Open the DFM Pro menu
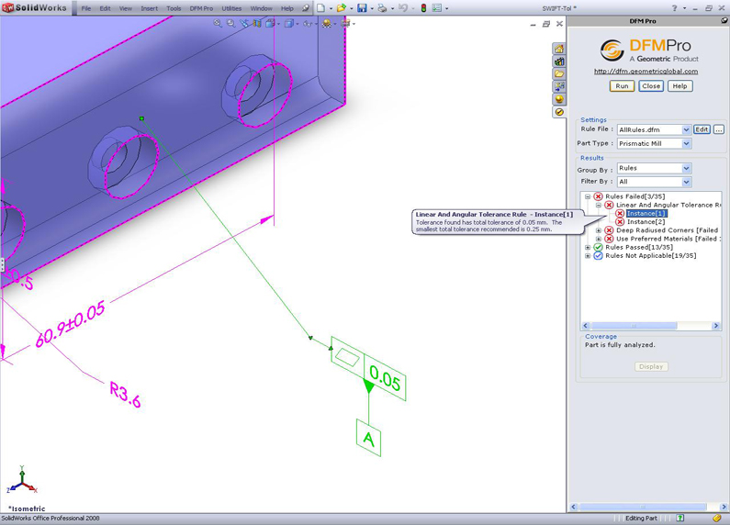 pos(201,8)
